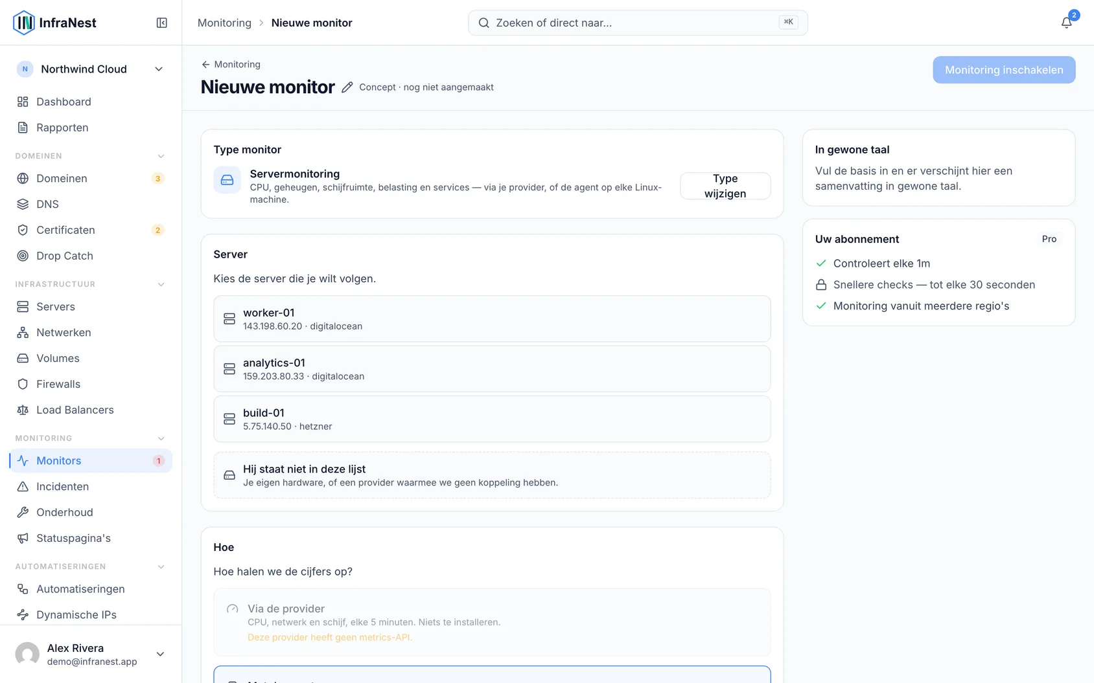Click the Domeinen globe icon
The image size is (1094, 683).
coord(23,178)
